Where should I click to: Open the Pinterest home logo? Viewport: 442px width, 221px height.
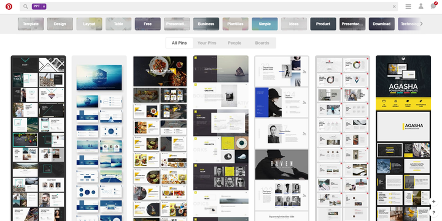[x=9, y=7]
